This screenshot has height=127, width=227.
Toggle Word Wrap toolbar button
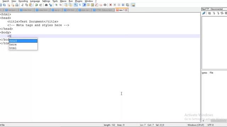coord(76,5)
